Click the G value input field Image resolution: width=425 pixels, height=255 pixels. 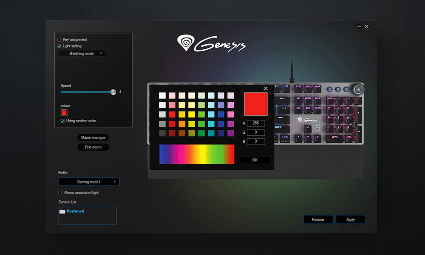coord(256,132)
